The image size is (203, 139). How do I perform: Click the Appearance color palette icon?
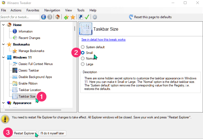coord(9,103)
